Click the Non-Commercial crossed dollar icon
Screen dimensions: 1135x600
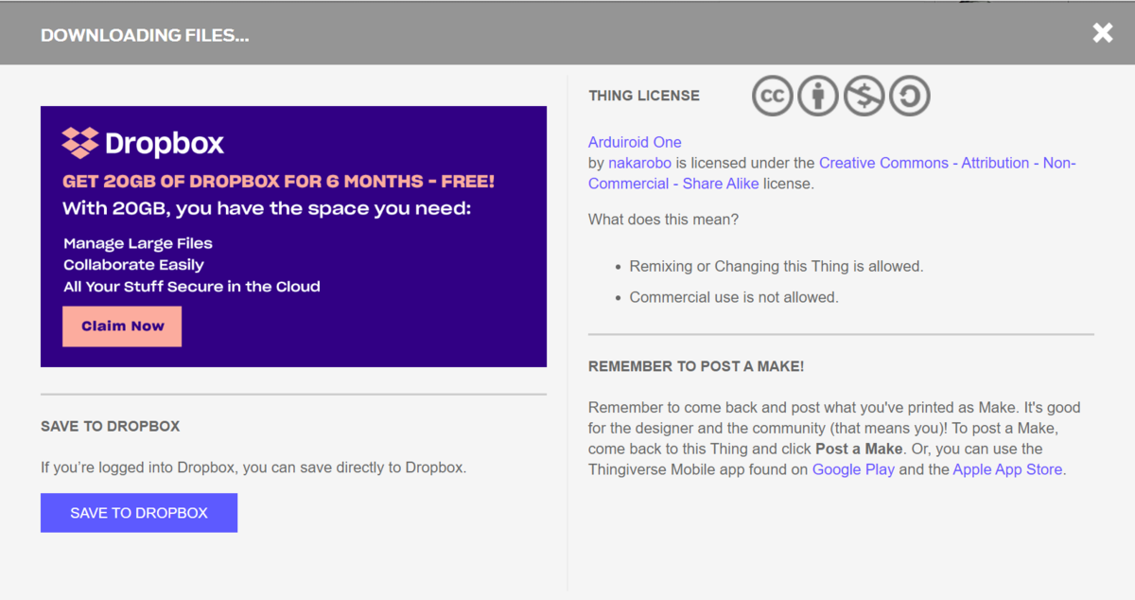click(x=864, y=96)
